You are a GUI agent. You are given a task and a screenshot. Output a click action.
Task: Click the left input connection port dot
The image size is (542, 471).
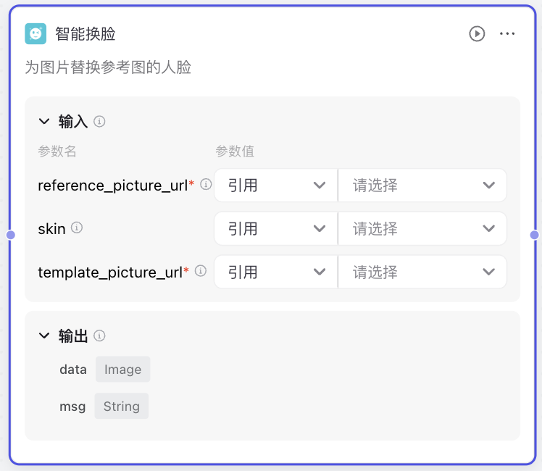11,235
